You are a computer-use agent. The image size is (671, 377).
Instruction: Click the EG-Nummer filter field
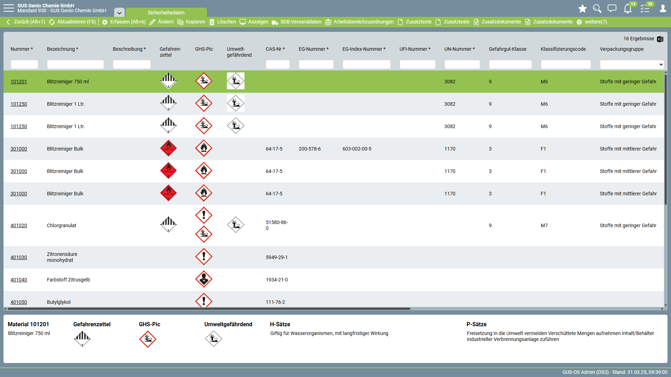click(316, 64)
